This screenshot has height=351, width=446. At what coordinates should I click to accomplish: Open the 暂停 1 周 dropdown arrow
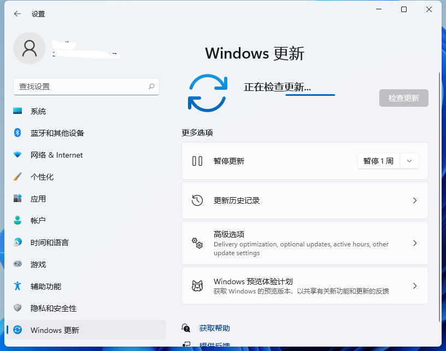pos(409,160)
